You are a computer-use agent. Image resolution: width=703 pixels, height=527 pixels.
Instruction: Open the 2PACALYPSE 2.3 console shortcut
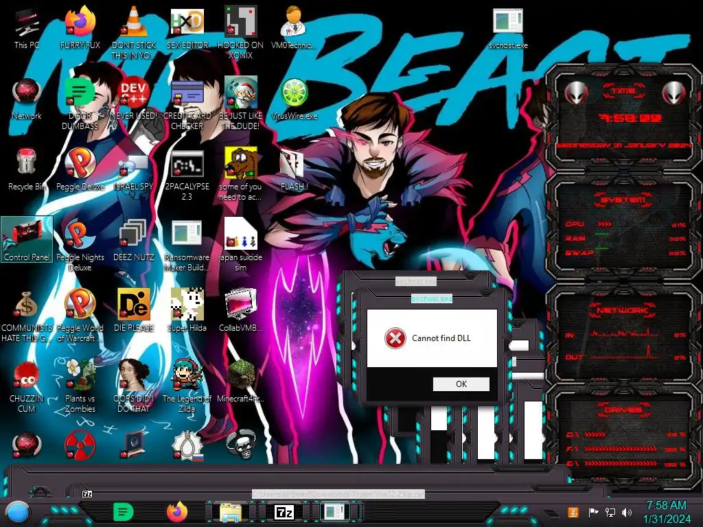187,176
